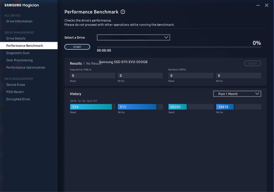274x192 pixels.
Task: Open Drive Details page
Action: [x=16, y=38]
